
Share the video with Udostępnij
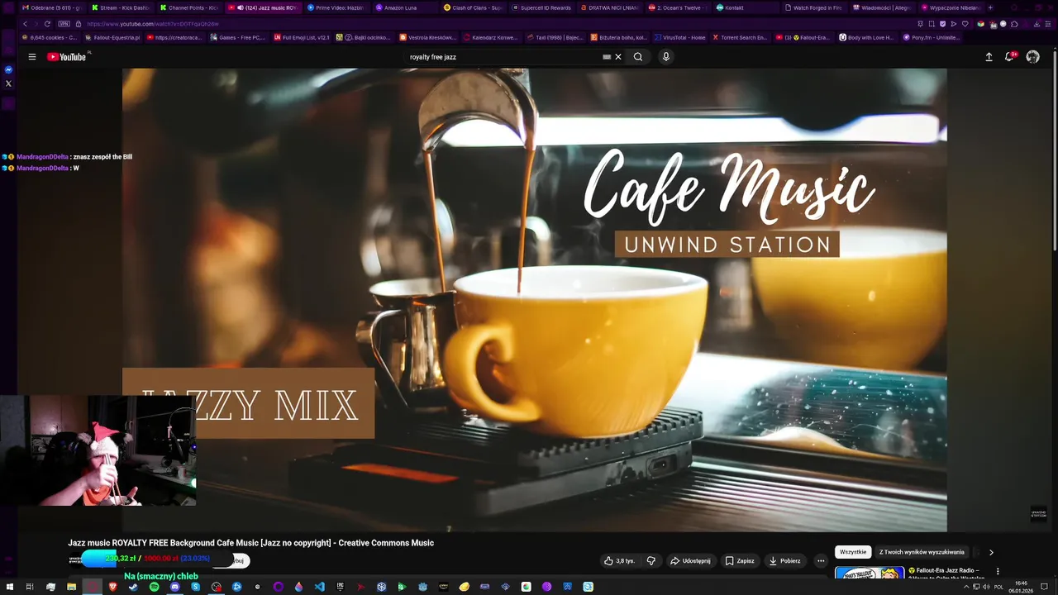690,561
